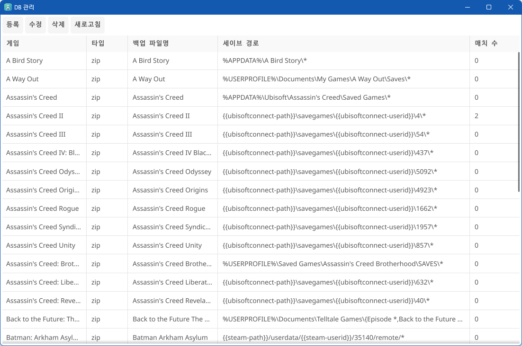Click the DB 관리 app icon in title bar
522x346 pixels.
tap(8, 7)
